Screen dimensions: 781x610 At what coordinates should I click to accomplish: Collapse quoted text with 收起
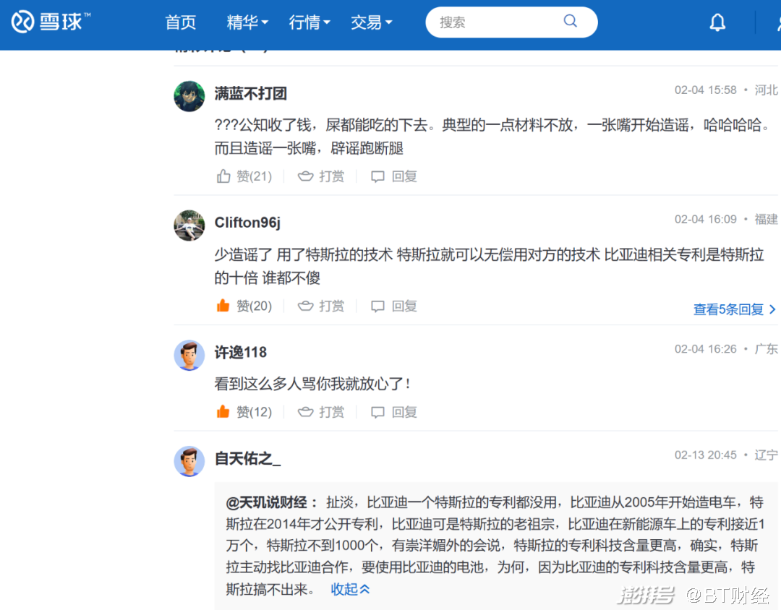(350, 589)
